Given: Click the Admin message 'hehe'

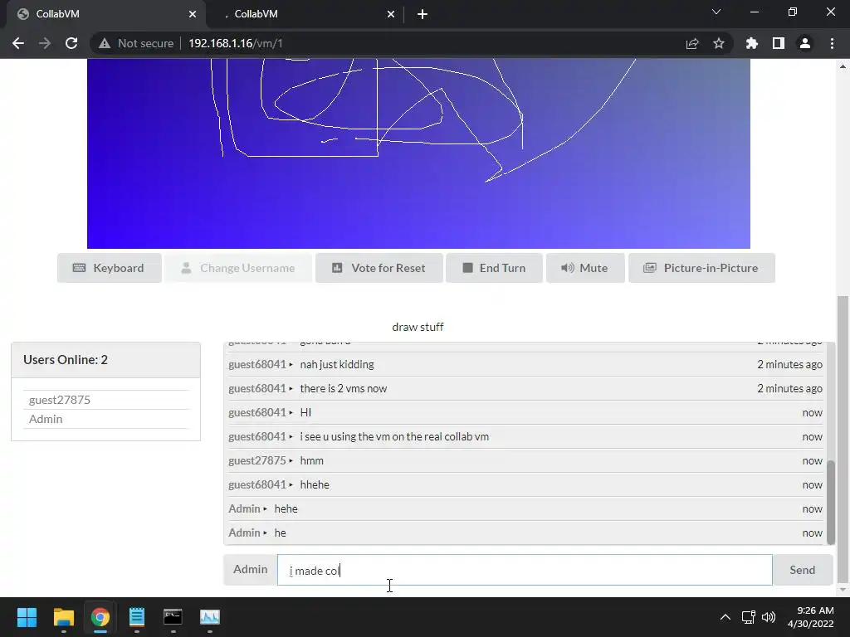Looking at the screenshot, I should pos(286,508).
